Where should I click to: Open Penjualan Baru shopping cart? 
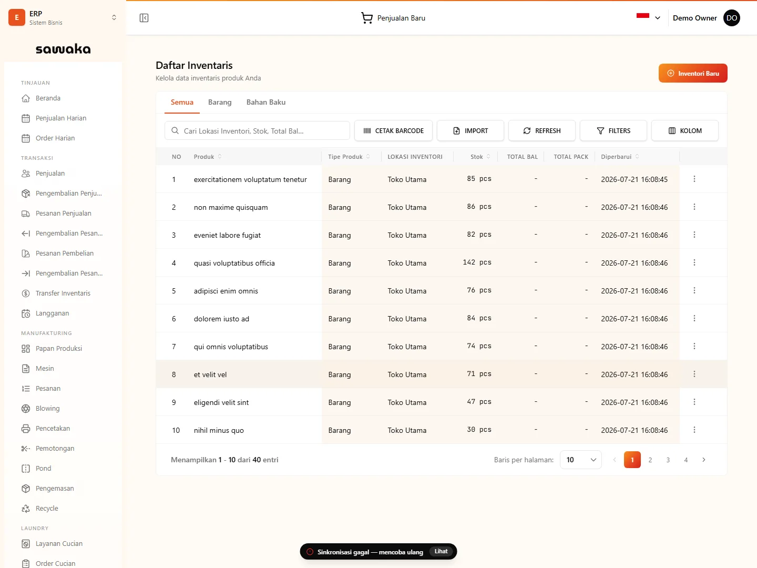(393, 18)
